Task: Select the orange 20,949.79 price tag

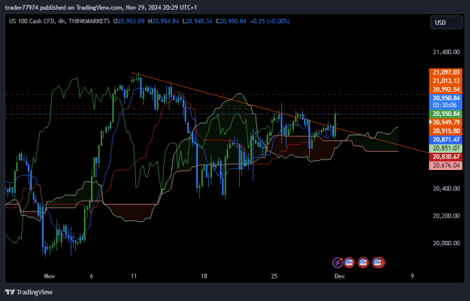Action: coord(446,122)
